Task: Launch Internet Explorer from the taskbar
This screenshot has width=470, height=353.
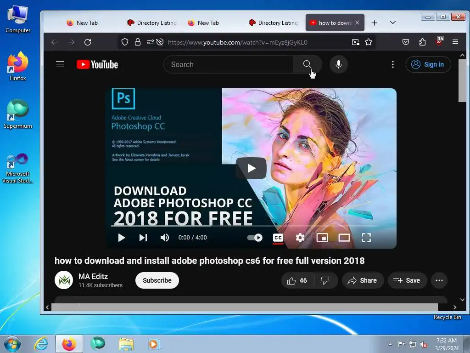Action: [x=41, y=344]
